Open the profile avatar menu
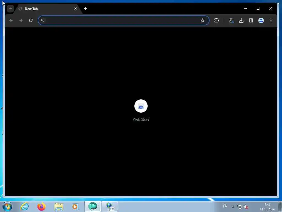Image resolution: width=282 pixels, height=212 pixels. (261, 20)
